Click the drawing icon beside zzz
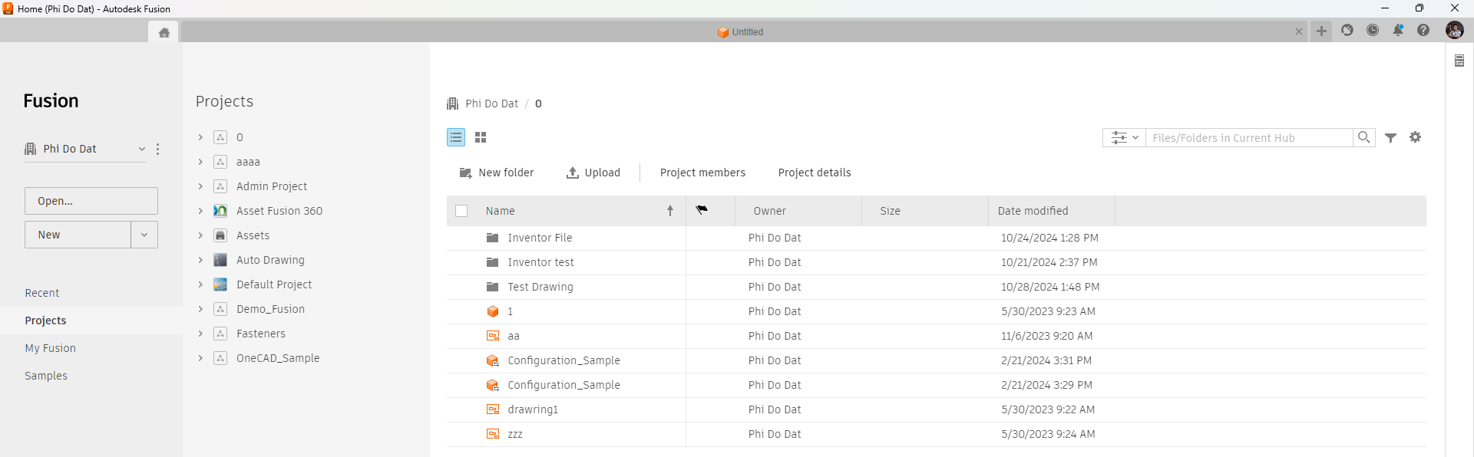The image size is (1474, 457). pyautogui.click(x=493, y=434)
